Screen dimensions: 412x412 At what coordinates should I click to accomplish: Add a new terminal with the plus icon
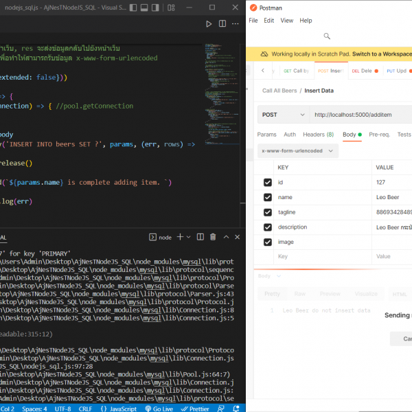(x=180, y=237)
